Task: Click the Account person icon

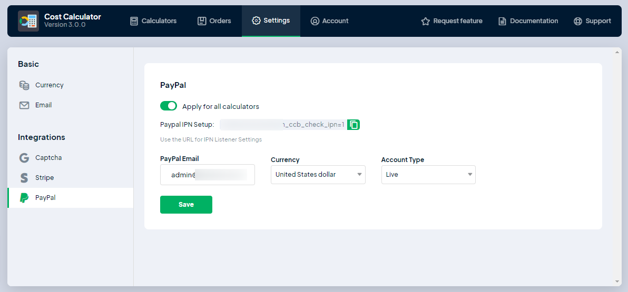Action: (315, 21)
